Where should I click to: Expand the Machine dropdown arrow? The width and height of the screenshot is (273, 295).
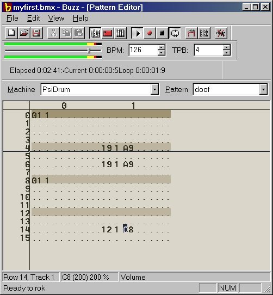[x=154, y=89]
